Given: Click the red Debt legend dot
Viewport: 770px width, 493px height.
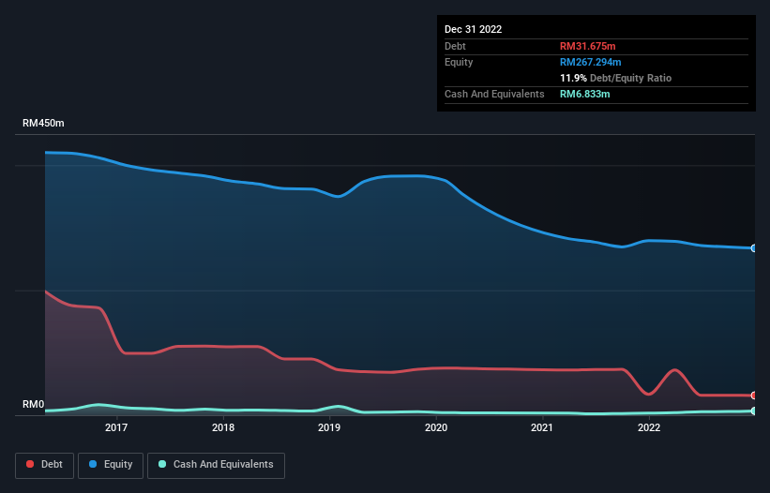Looking at the screenshot, I should click(30, 464).
